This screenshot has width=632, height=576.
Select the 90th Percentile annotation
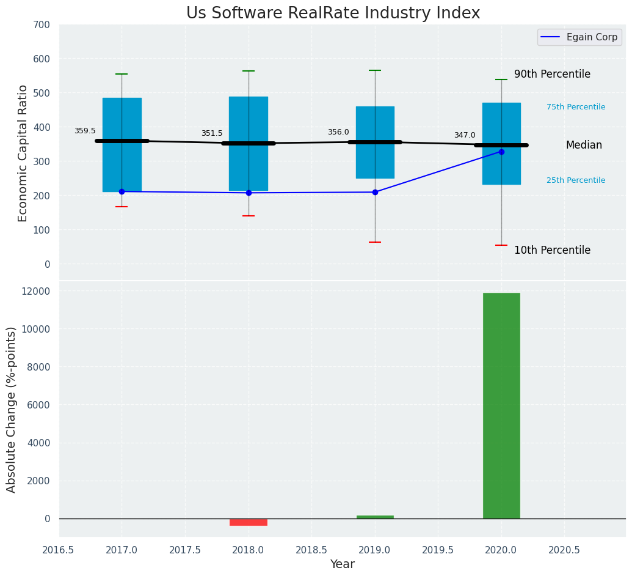(552, 74)
